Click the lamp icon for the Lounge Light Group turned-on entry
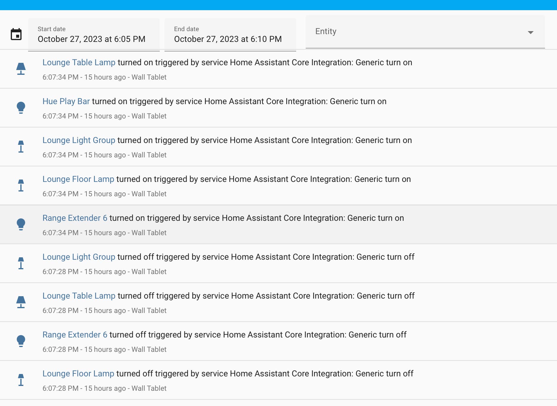This screenshot has height=406, width=557. 21,147
